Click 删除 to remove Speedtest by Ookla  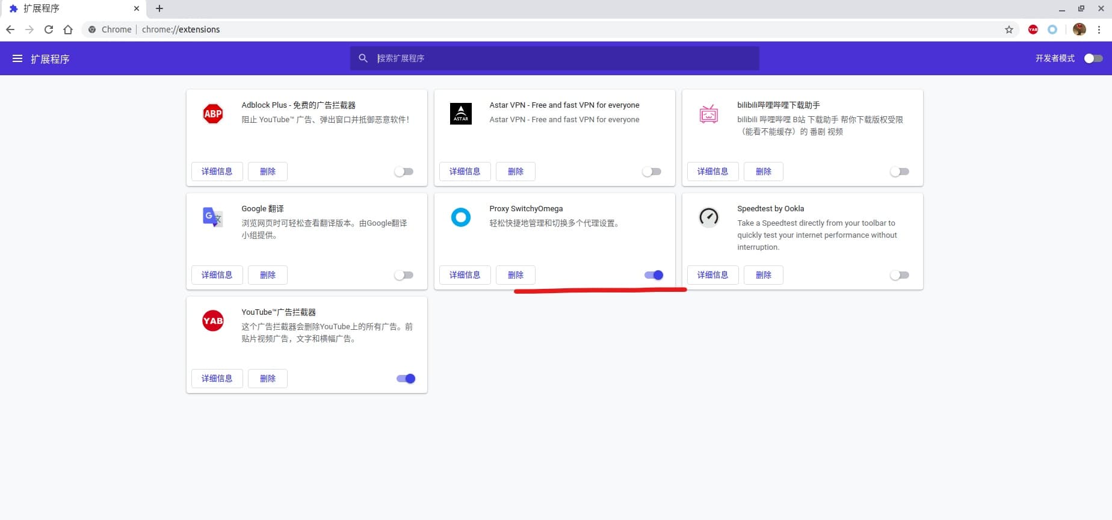[764, 275]
